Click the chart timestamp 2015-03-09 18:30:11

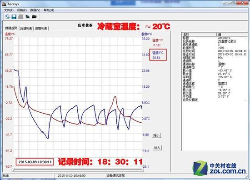pyautogui.click(x=35, y=162)
